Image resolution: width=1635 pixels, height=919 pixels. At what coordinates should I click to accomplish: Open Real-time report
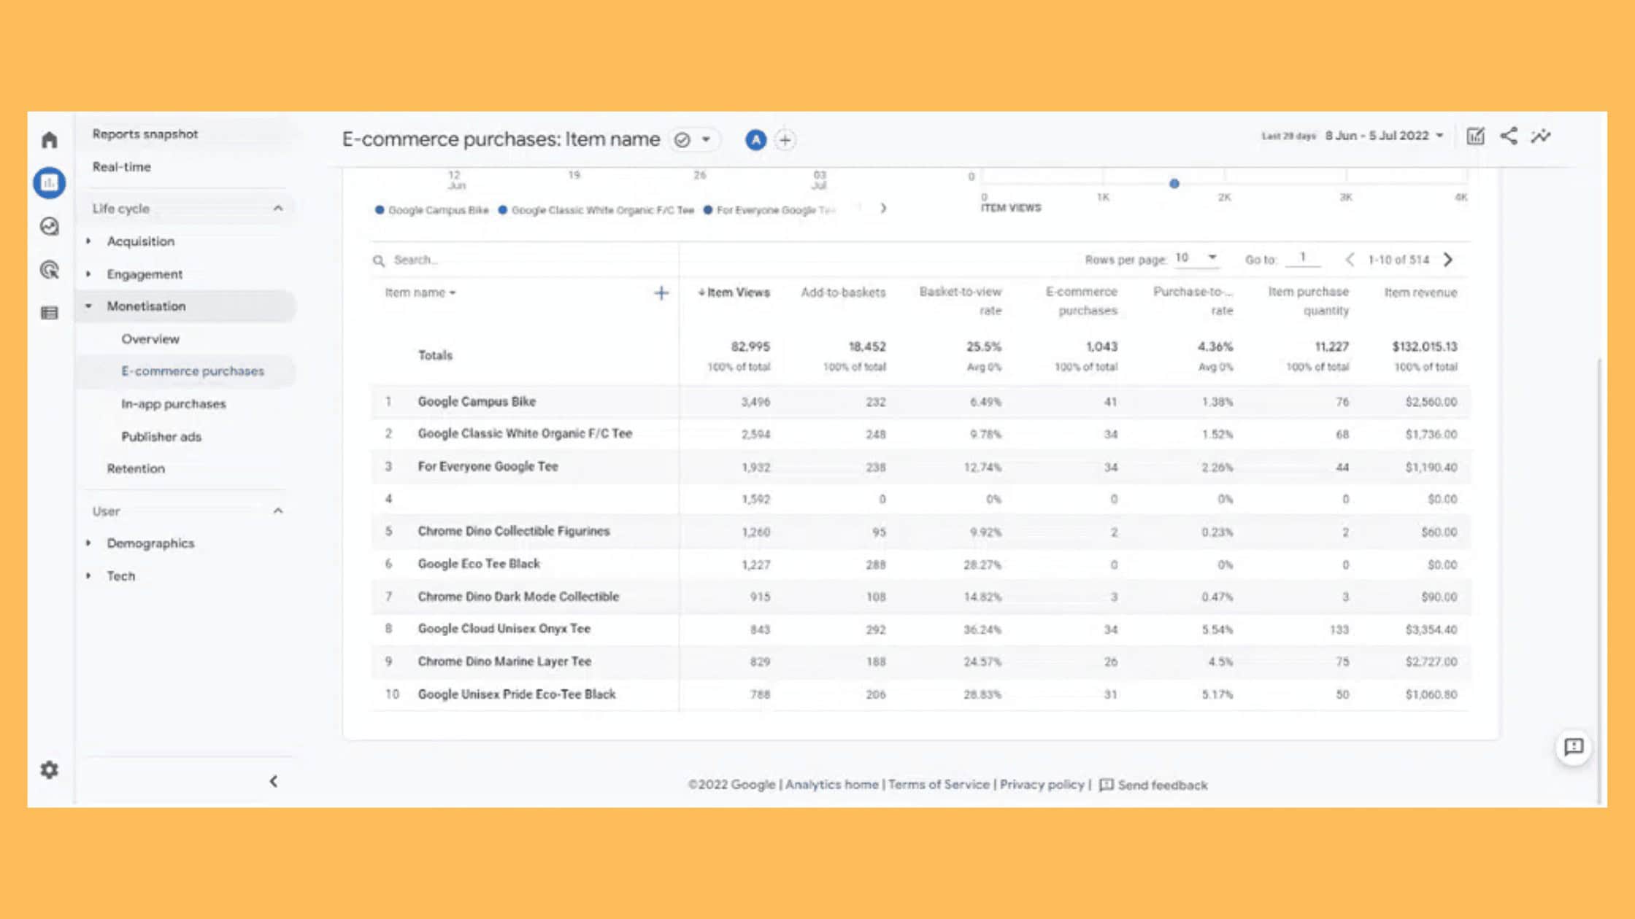click(121, 167)
